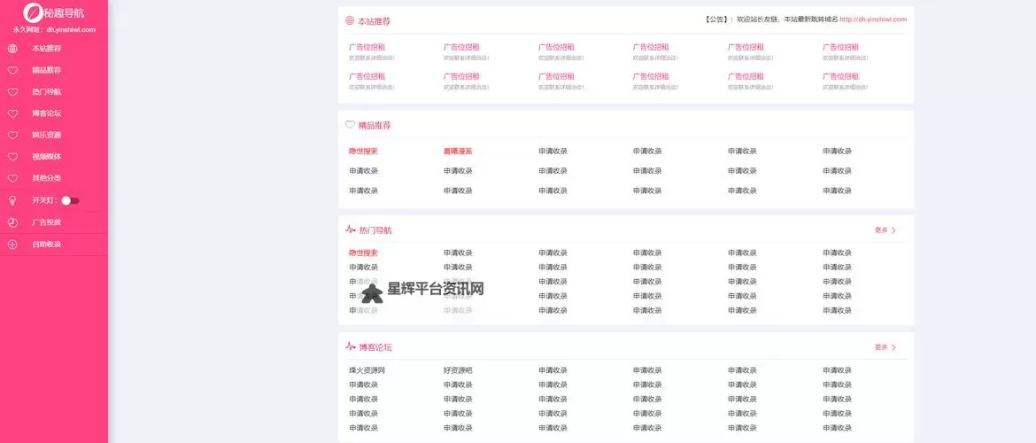Click the globe icon in 本站推荐 section header
1036x443 pixels.
350,20
